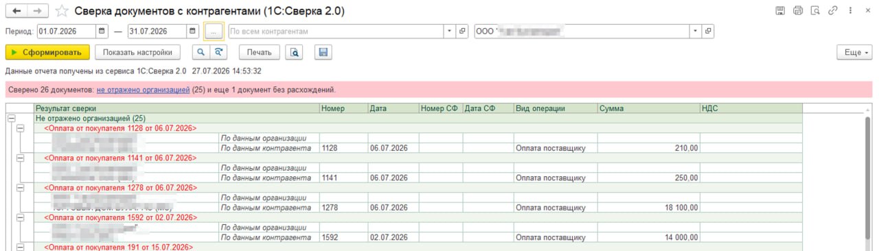Select row '<Оплата от покупателя 191 от 15.07.2026>'
Image resolution: width=879 pixels, height=251 pixels.
pyautogui.click(x=118, y=247)
